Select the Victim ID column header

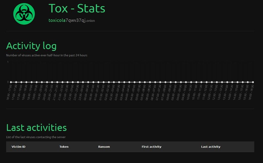click(x=18, y=147)
